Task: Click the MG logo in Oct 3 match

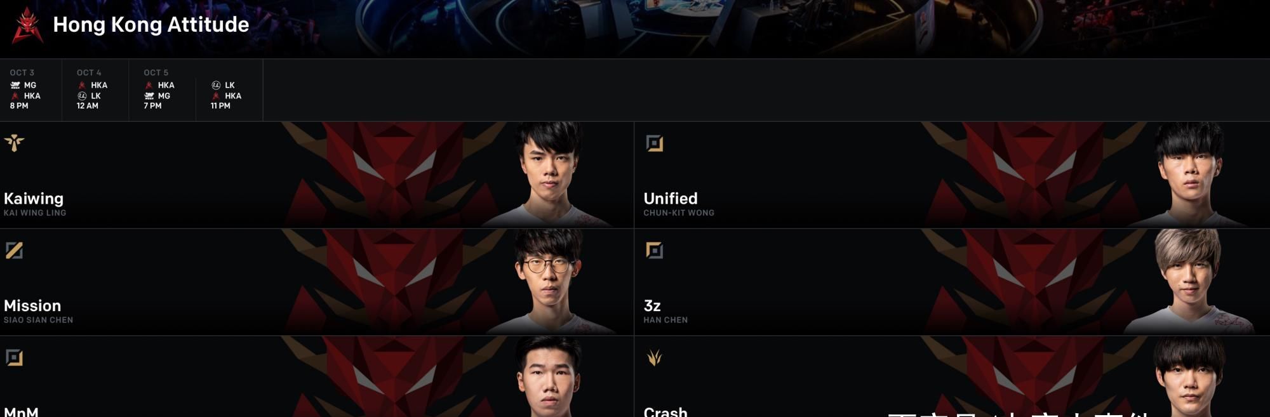Action: point(15,85)
